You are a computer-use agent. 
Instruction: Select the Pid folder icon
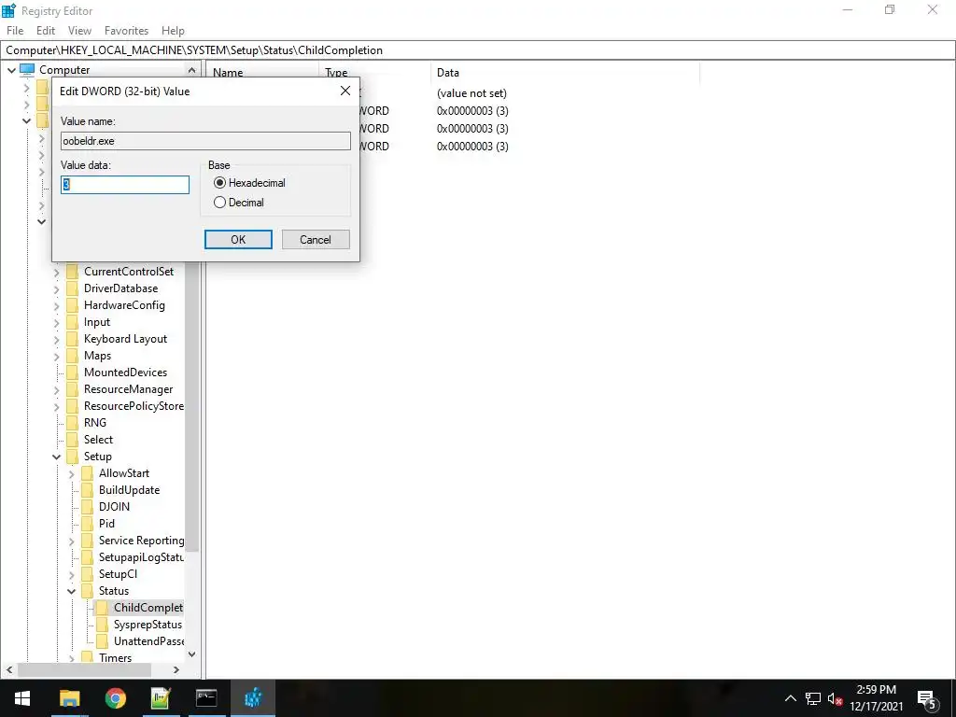click(87, 524)
